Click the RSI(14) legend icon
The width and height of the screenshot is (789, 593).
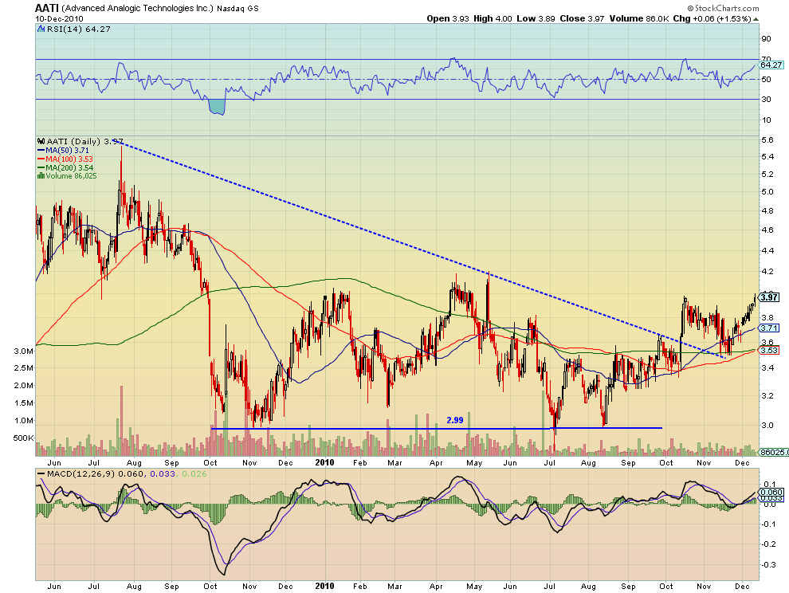coord(41,29)
